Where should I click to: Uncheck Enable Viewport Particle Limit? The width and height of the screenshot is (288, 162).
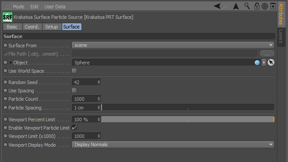coord(74,128)
